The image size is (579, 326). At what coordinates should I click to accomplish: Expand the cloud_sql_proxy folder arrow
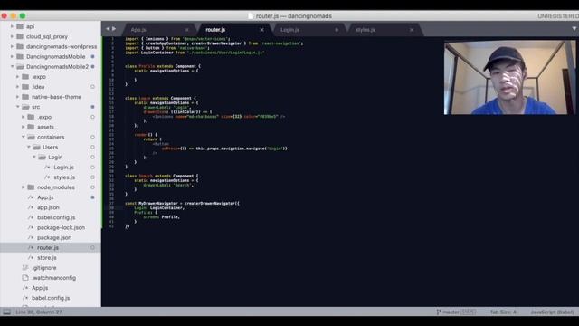click(12, 36)
